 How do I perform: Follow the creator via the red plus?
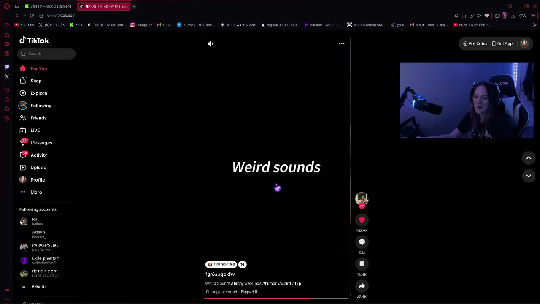point(362,206)
